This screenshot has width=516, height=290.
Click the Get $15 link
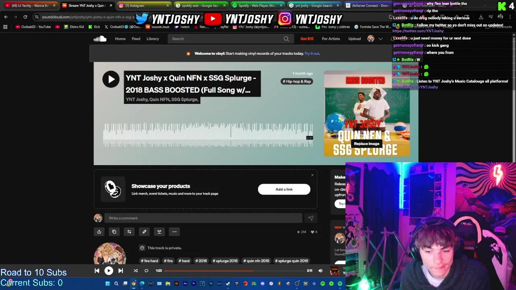pyautogui.click(x=307, y=39)
